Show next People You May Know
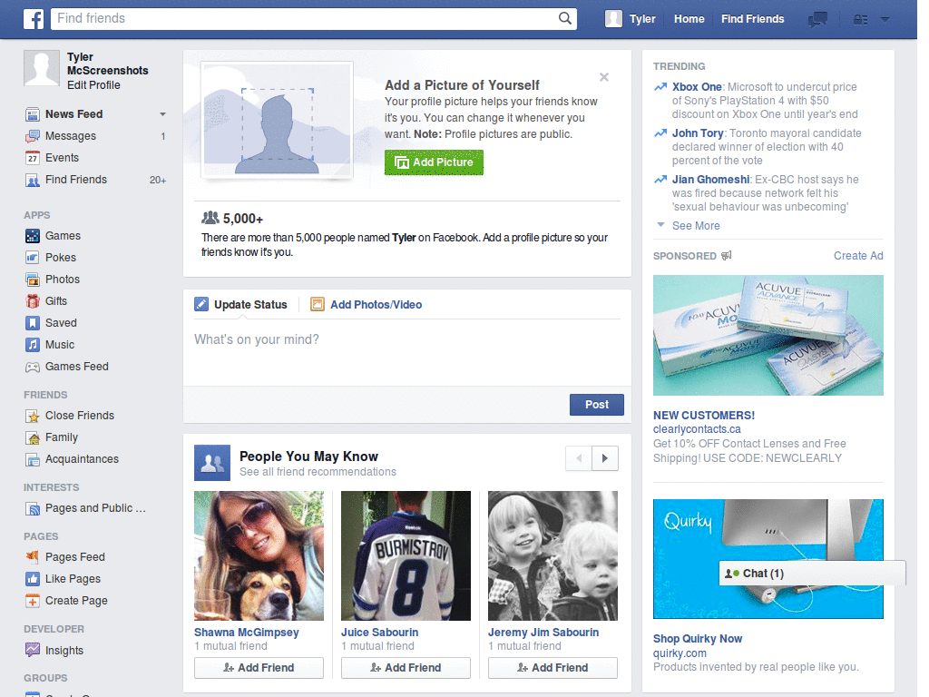 (x=605, y=458)
